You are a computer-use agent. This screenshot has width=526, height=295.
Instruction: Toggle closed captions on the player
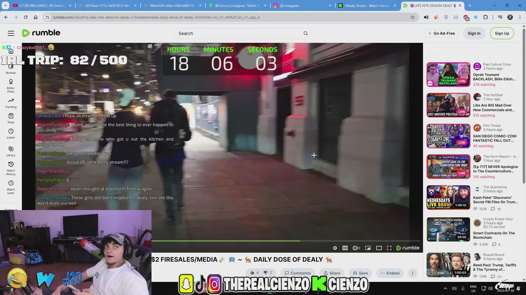pyautogui.click(x=345, y=248)
